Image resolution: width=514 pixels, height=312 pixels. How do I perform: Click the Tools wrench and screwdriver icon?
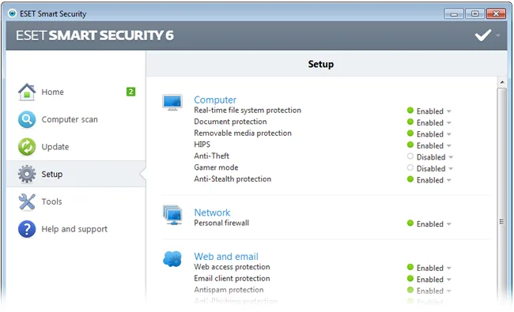click(27, 201)
